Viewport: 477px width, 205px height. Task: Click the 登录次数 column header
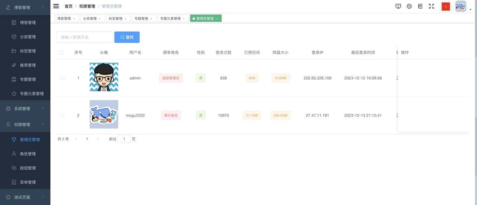pyautogui.click(x=224, y=52)
